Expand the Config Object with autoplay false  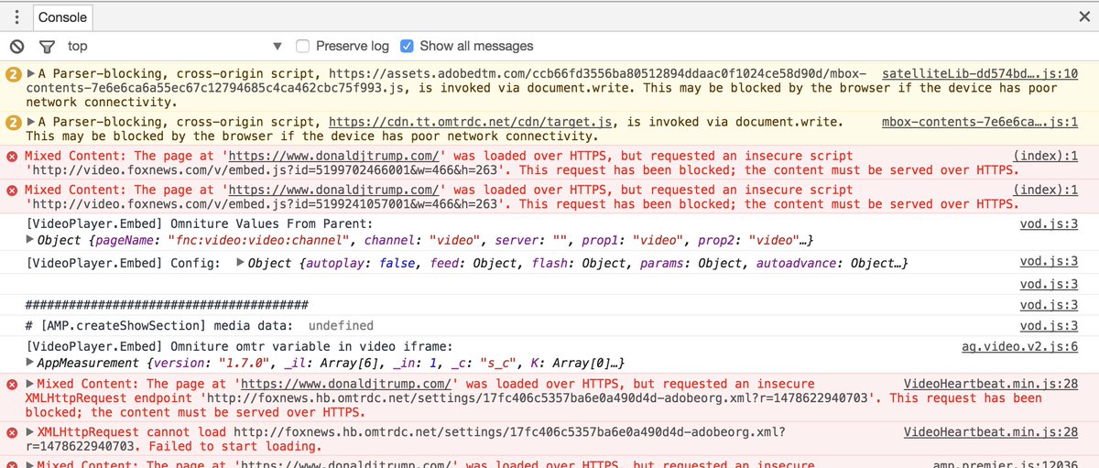click(x=241, y=263)
